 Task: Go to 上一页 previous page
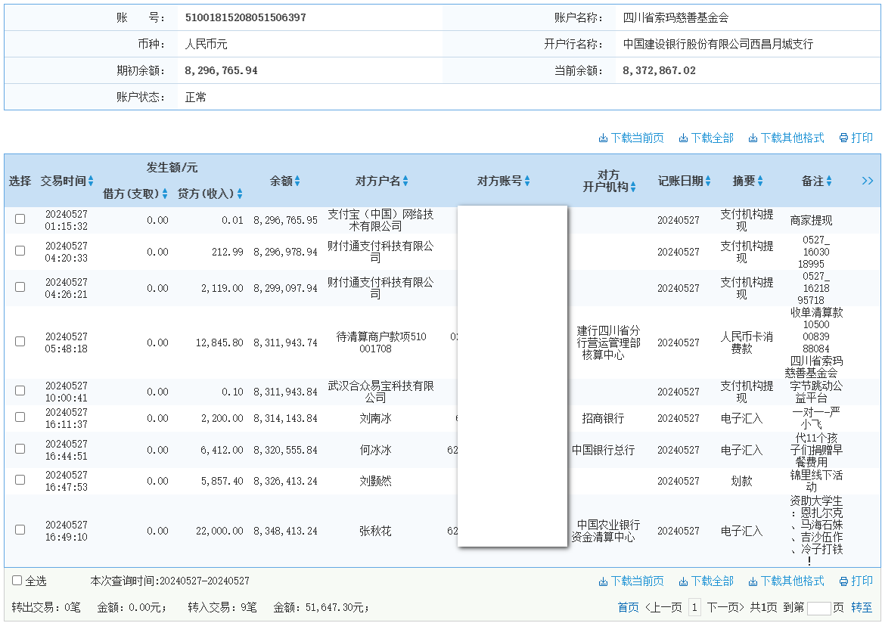663,607
